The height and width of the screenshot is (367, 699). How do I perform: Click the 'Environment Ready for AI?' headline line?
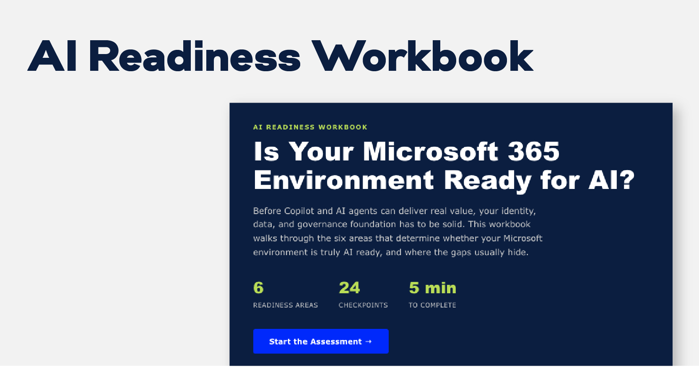444,181
